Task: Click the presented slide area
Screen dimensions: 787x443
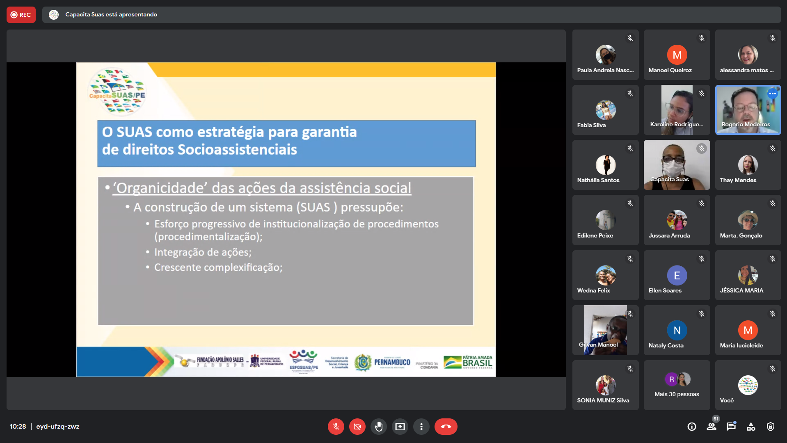Action: tap(286, 219)
